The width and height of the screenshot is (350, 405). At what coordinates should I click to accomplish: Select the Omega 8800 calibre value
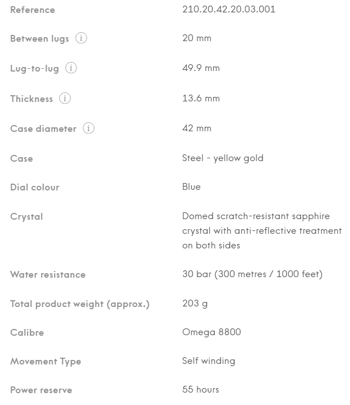(212, 332)
